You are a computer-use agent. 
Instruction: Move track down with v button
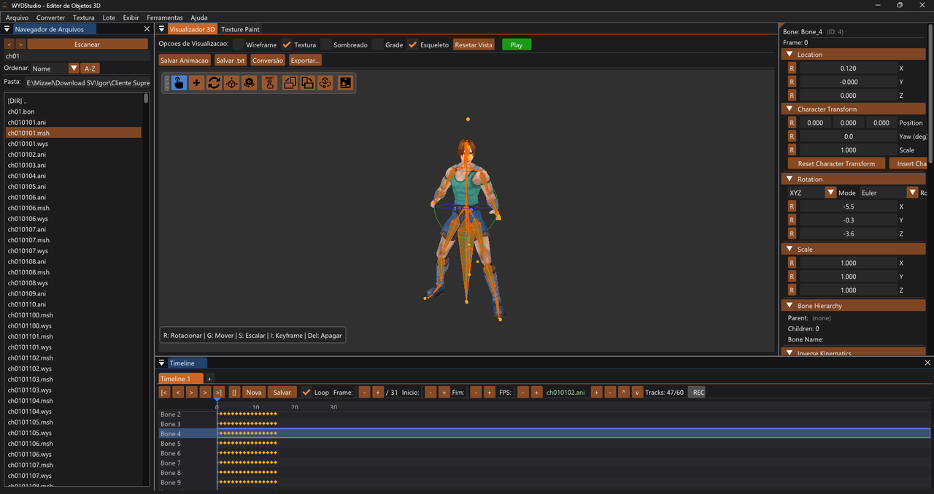637,393
